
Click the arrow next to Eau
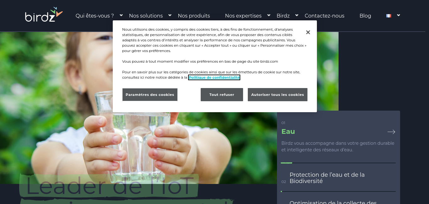391,132
